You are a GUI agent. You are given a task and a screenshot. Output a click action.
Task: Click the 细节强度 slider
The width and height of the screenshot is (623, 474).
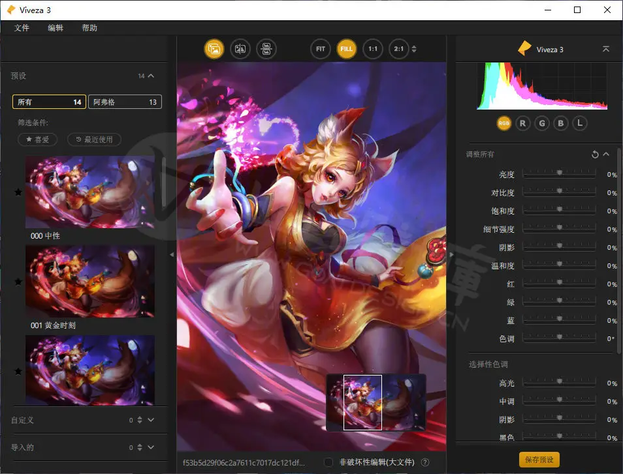559,228
